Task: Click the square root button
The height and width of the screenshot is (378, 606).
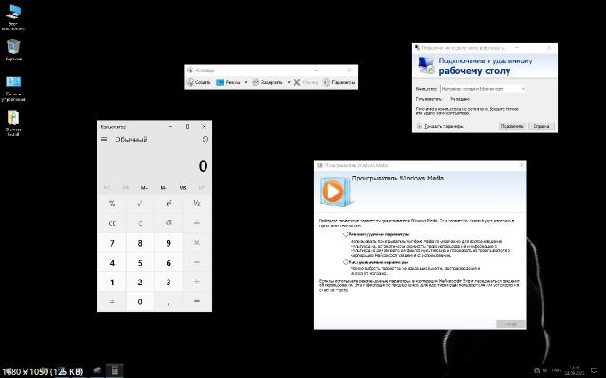Action: point(140,203)
